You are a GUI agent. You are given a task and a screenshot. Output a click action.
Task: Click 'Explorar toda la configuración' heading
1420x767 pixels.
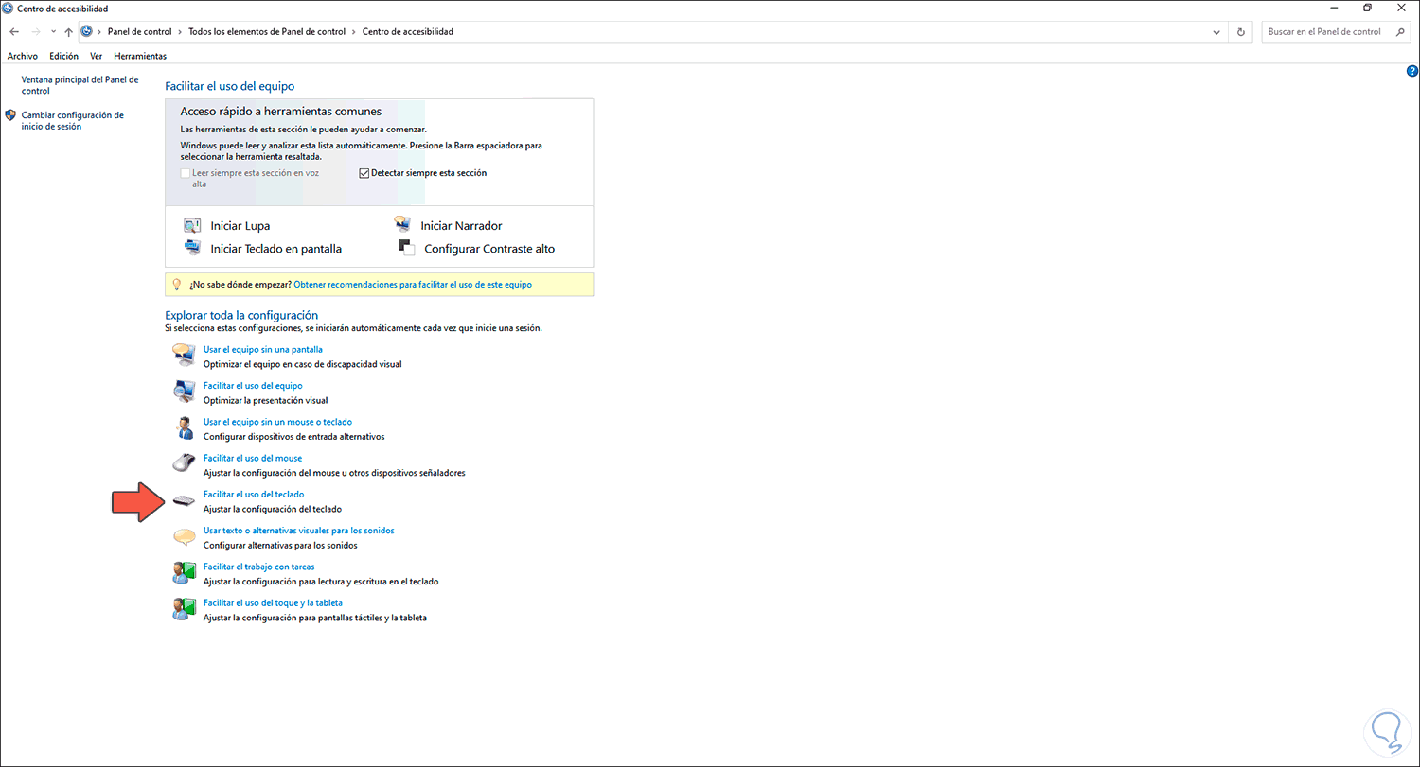tap(241, 315)
